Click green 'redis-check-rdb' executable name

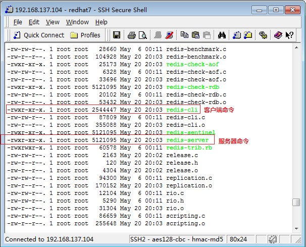tap(192, 87)
